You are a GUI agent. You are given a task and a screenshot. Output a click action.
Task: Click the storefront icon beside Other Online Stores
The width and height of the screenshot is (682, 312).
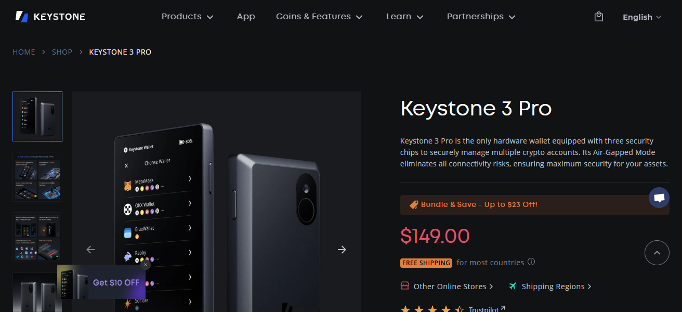pos(405,286)
